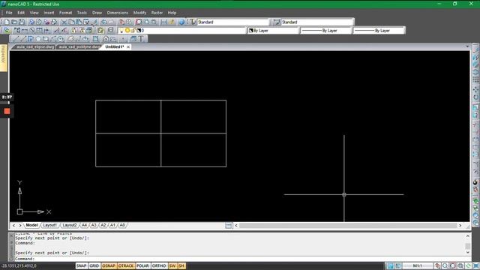The width and height of the screenshot is (480, 270).
Task: Open the dimension style Standard dropdown
Action: click(x=317, y=22)
